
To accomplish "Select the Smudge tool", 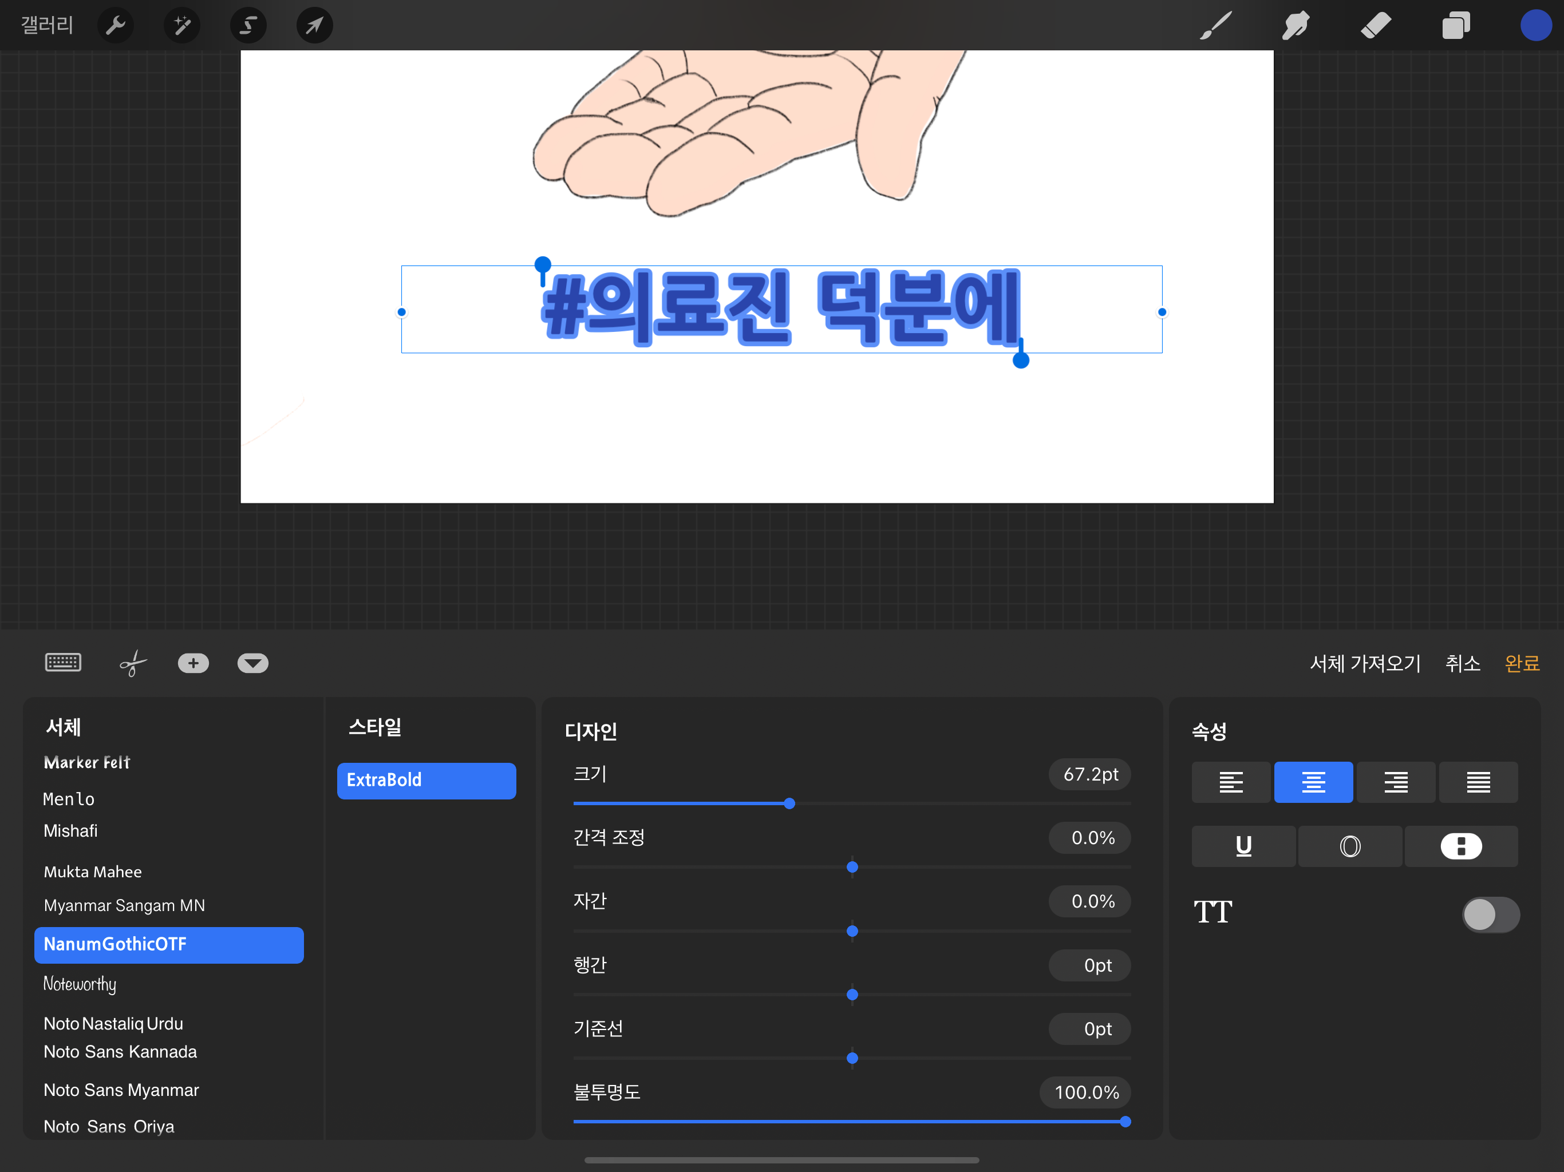I will coord(1296,25).
